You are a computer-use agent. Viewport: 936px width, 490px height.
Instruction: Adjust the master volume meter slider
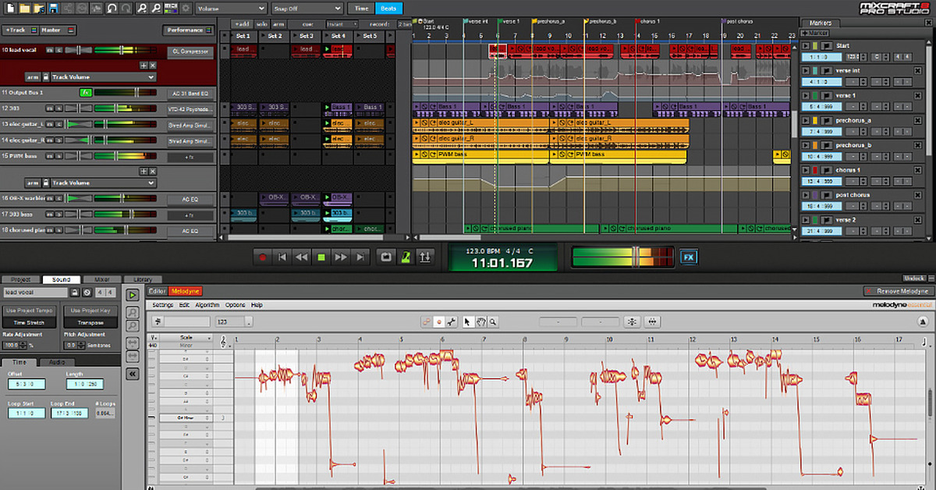(636, 256)
